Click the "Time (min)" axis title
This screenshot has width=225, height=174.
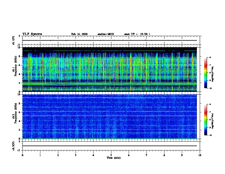pos(114,158)
